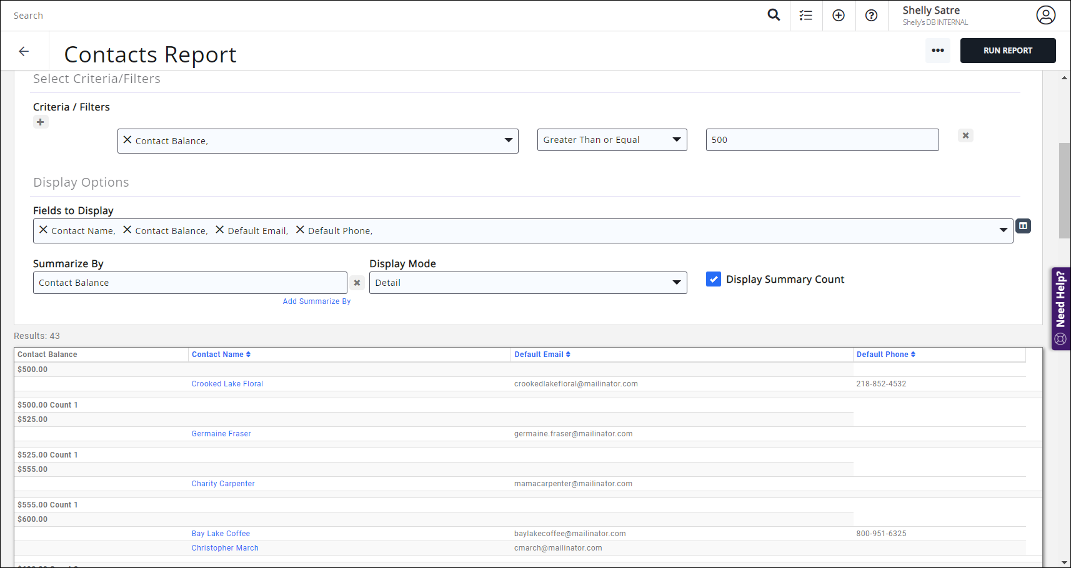Click the Run Report button
1071x568 pixels.
click(x=1008, y=51)
